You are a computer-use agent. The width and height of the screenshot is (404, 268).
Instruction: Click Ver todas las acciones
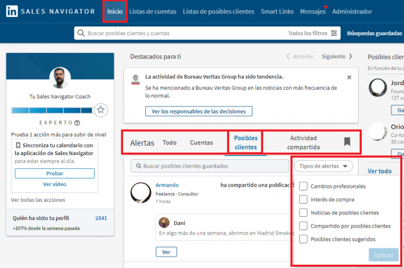coord(38,200)
